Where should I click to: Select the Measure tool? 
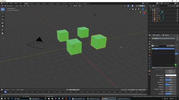click(3, 33)
